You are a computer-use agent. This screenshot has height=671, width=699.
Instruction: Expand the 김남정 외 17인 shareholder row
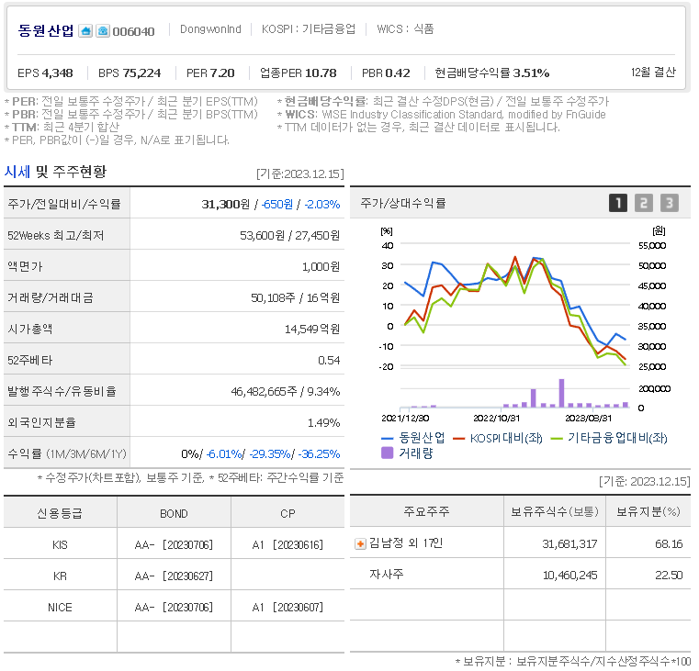click(360, 544)
